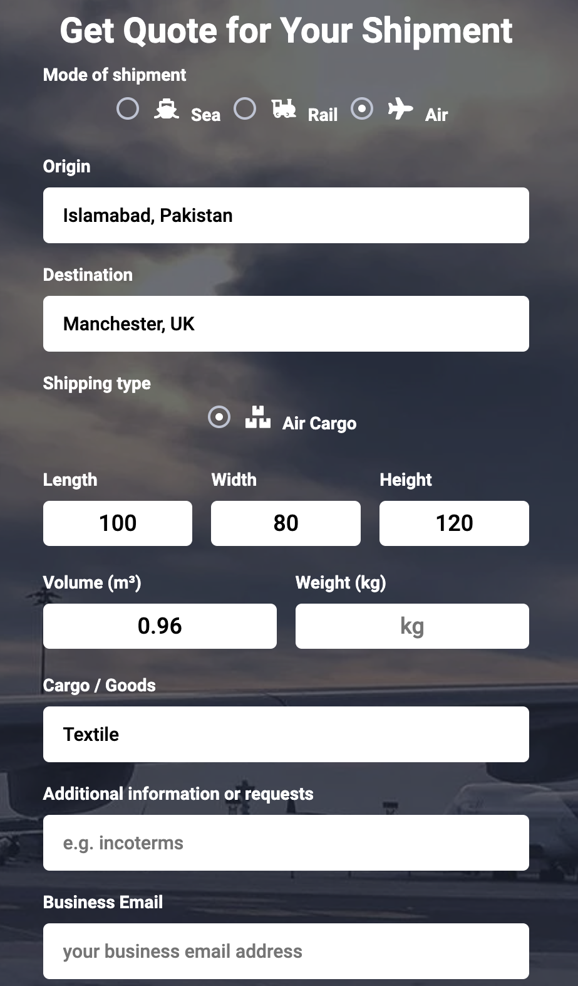Click the Cargo / Goods field with Textile
This screenshot has width=578, height=986.
(x=286, y=735)
